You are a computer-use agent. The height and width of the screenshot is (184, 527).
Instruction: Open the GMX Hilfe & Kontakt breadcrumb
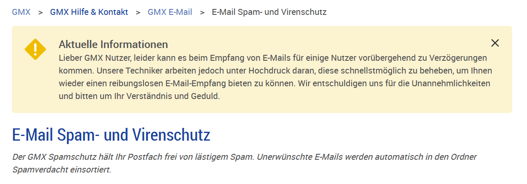click(x=89, y=12)
